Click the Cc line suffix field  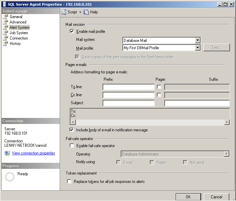tap(197, 95)
